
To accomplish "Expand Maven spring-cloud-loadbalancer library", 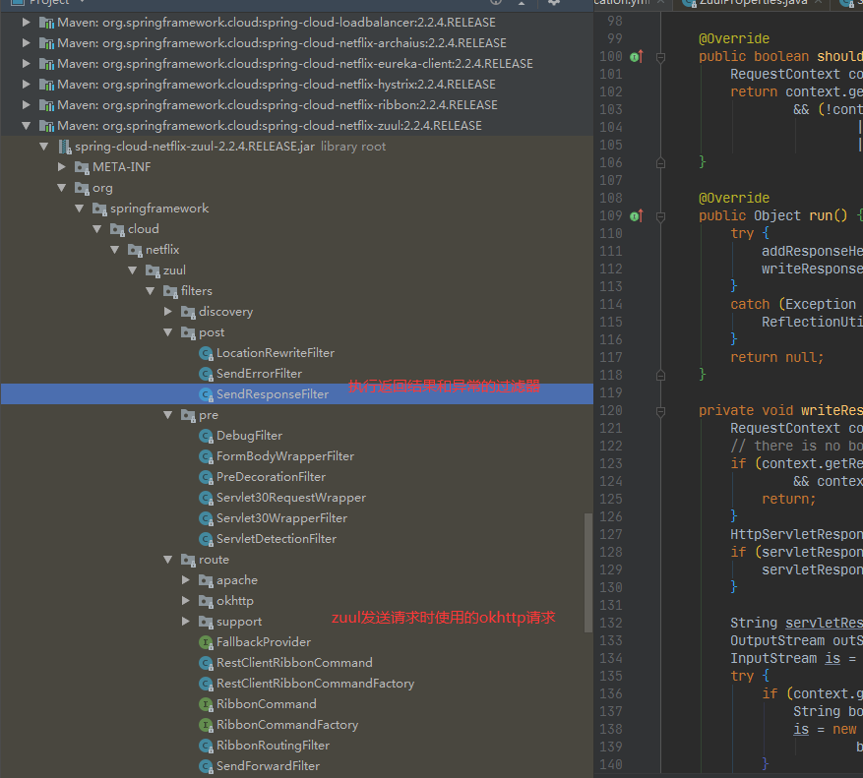I will [x=26, y=23].
